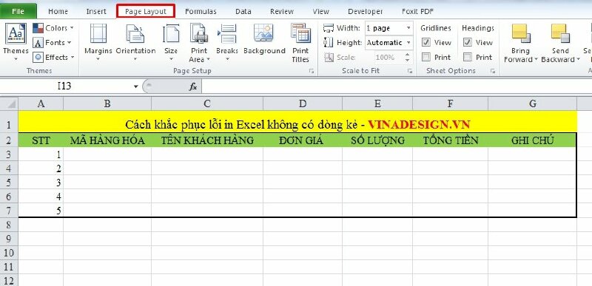The width and height of the screenshot is (592, 286).
Task: Click the TỔNG TIỀN header cell
Action: 450,140
